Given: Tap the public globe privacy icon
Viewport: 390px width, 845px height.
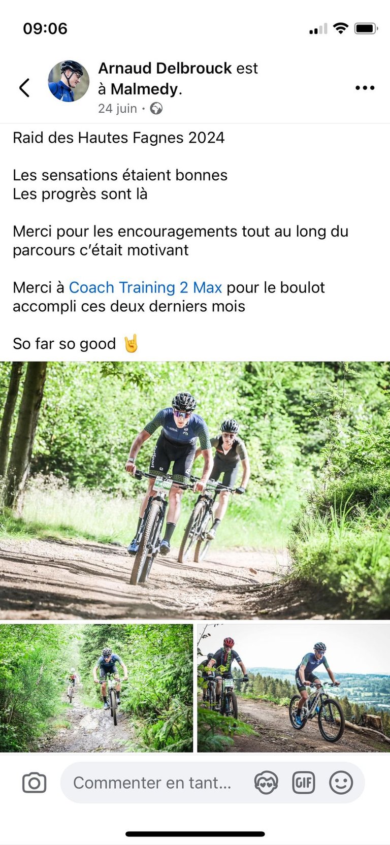Looking at the screenshot, I should click(156, 109).
